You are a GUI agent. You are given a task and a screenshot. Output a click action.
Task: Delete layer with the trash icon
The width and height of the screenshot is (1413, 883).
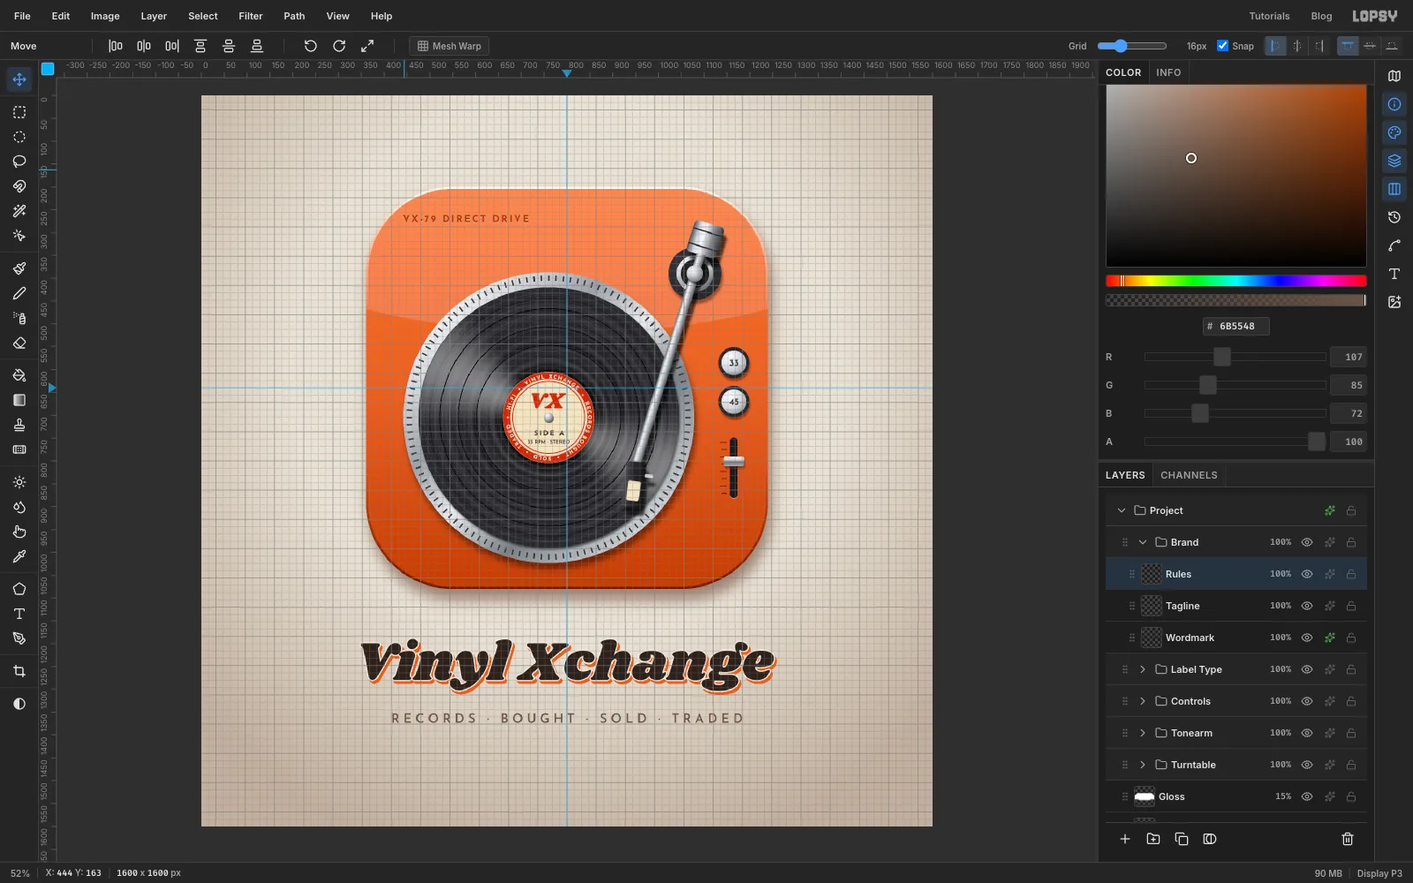(1348, 839)
